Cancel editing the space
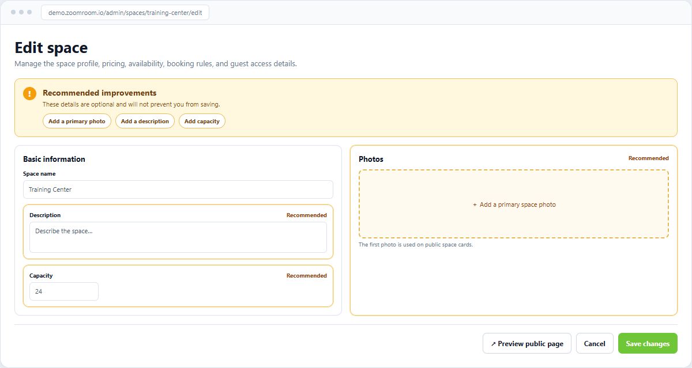 pyautogui.click(x=595, y=343)
